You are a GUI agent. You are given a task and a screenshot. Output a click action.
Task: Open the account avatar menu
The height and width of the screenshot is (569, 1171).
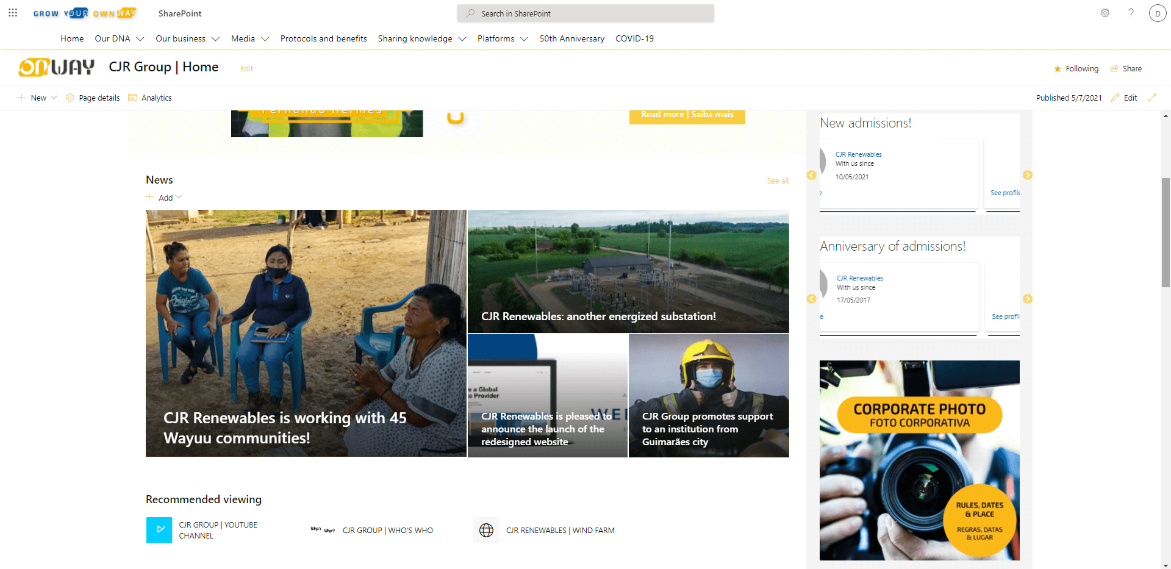coord(1158,13)
